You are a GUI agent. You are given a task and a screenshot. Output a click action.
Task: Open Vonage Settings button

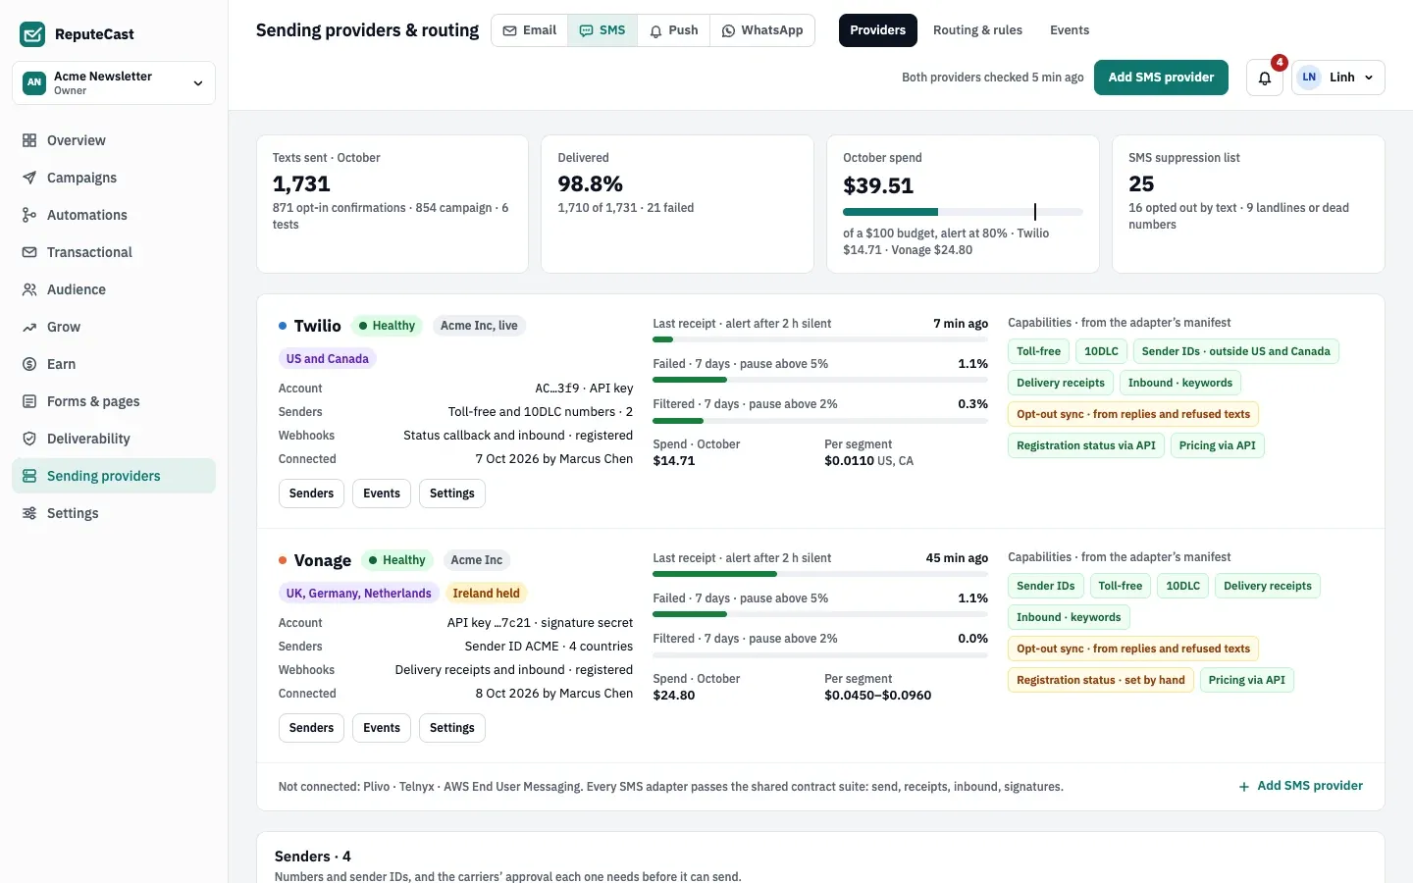tap(452, 728)
